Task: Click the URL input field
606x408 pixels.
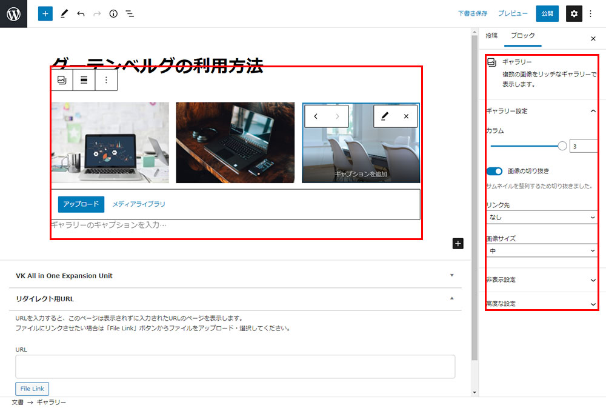Action: pyautogui.click(x=235, y=367)
